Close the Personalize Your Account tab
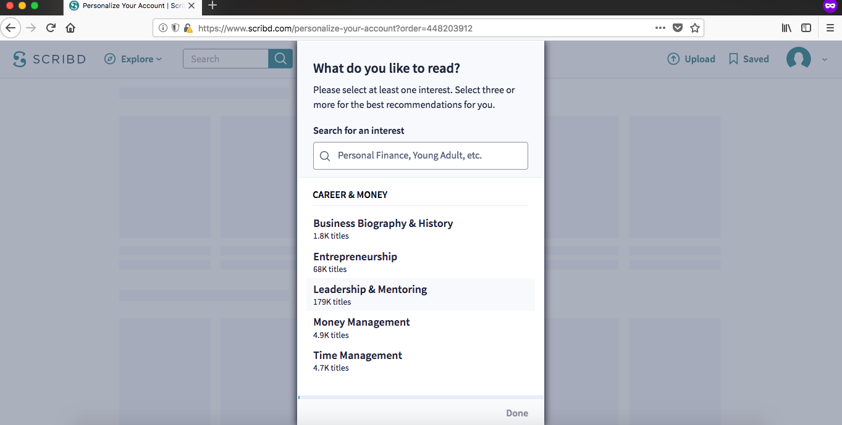This screenshot has height=425, width=842. click(x=192, y=6)
